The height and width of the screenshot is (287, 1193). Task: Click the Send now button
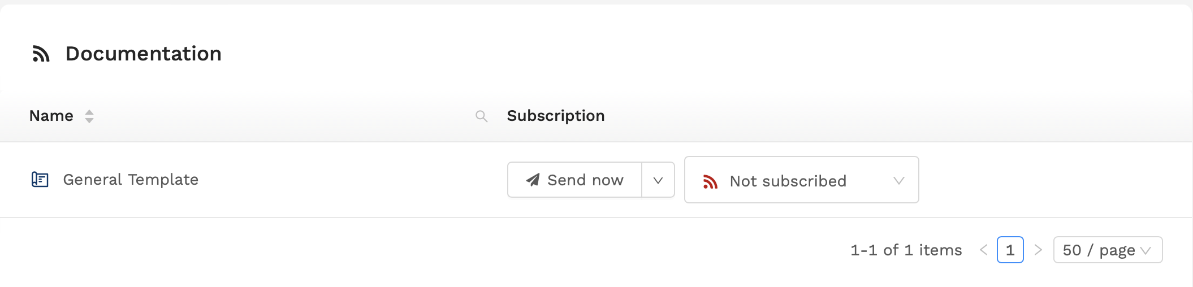[574, 180]
